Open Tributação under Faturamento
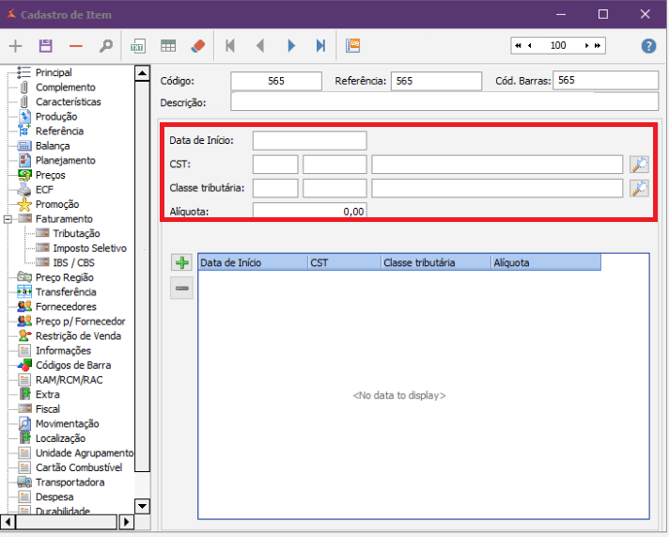Screen dimensions: 669x537 click(x=76, y=233)
